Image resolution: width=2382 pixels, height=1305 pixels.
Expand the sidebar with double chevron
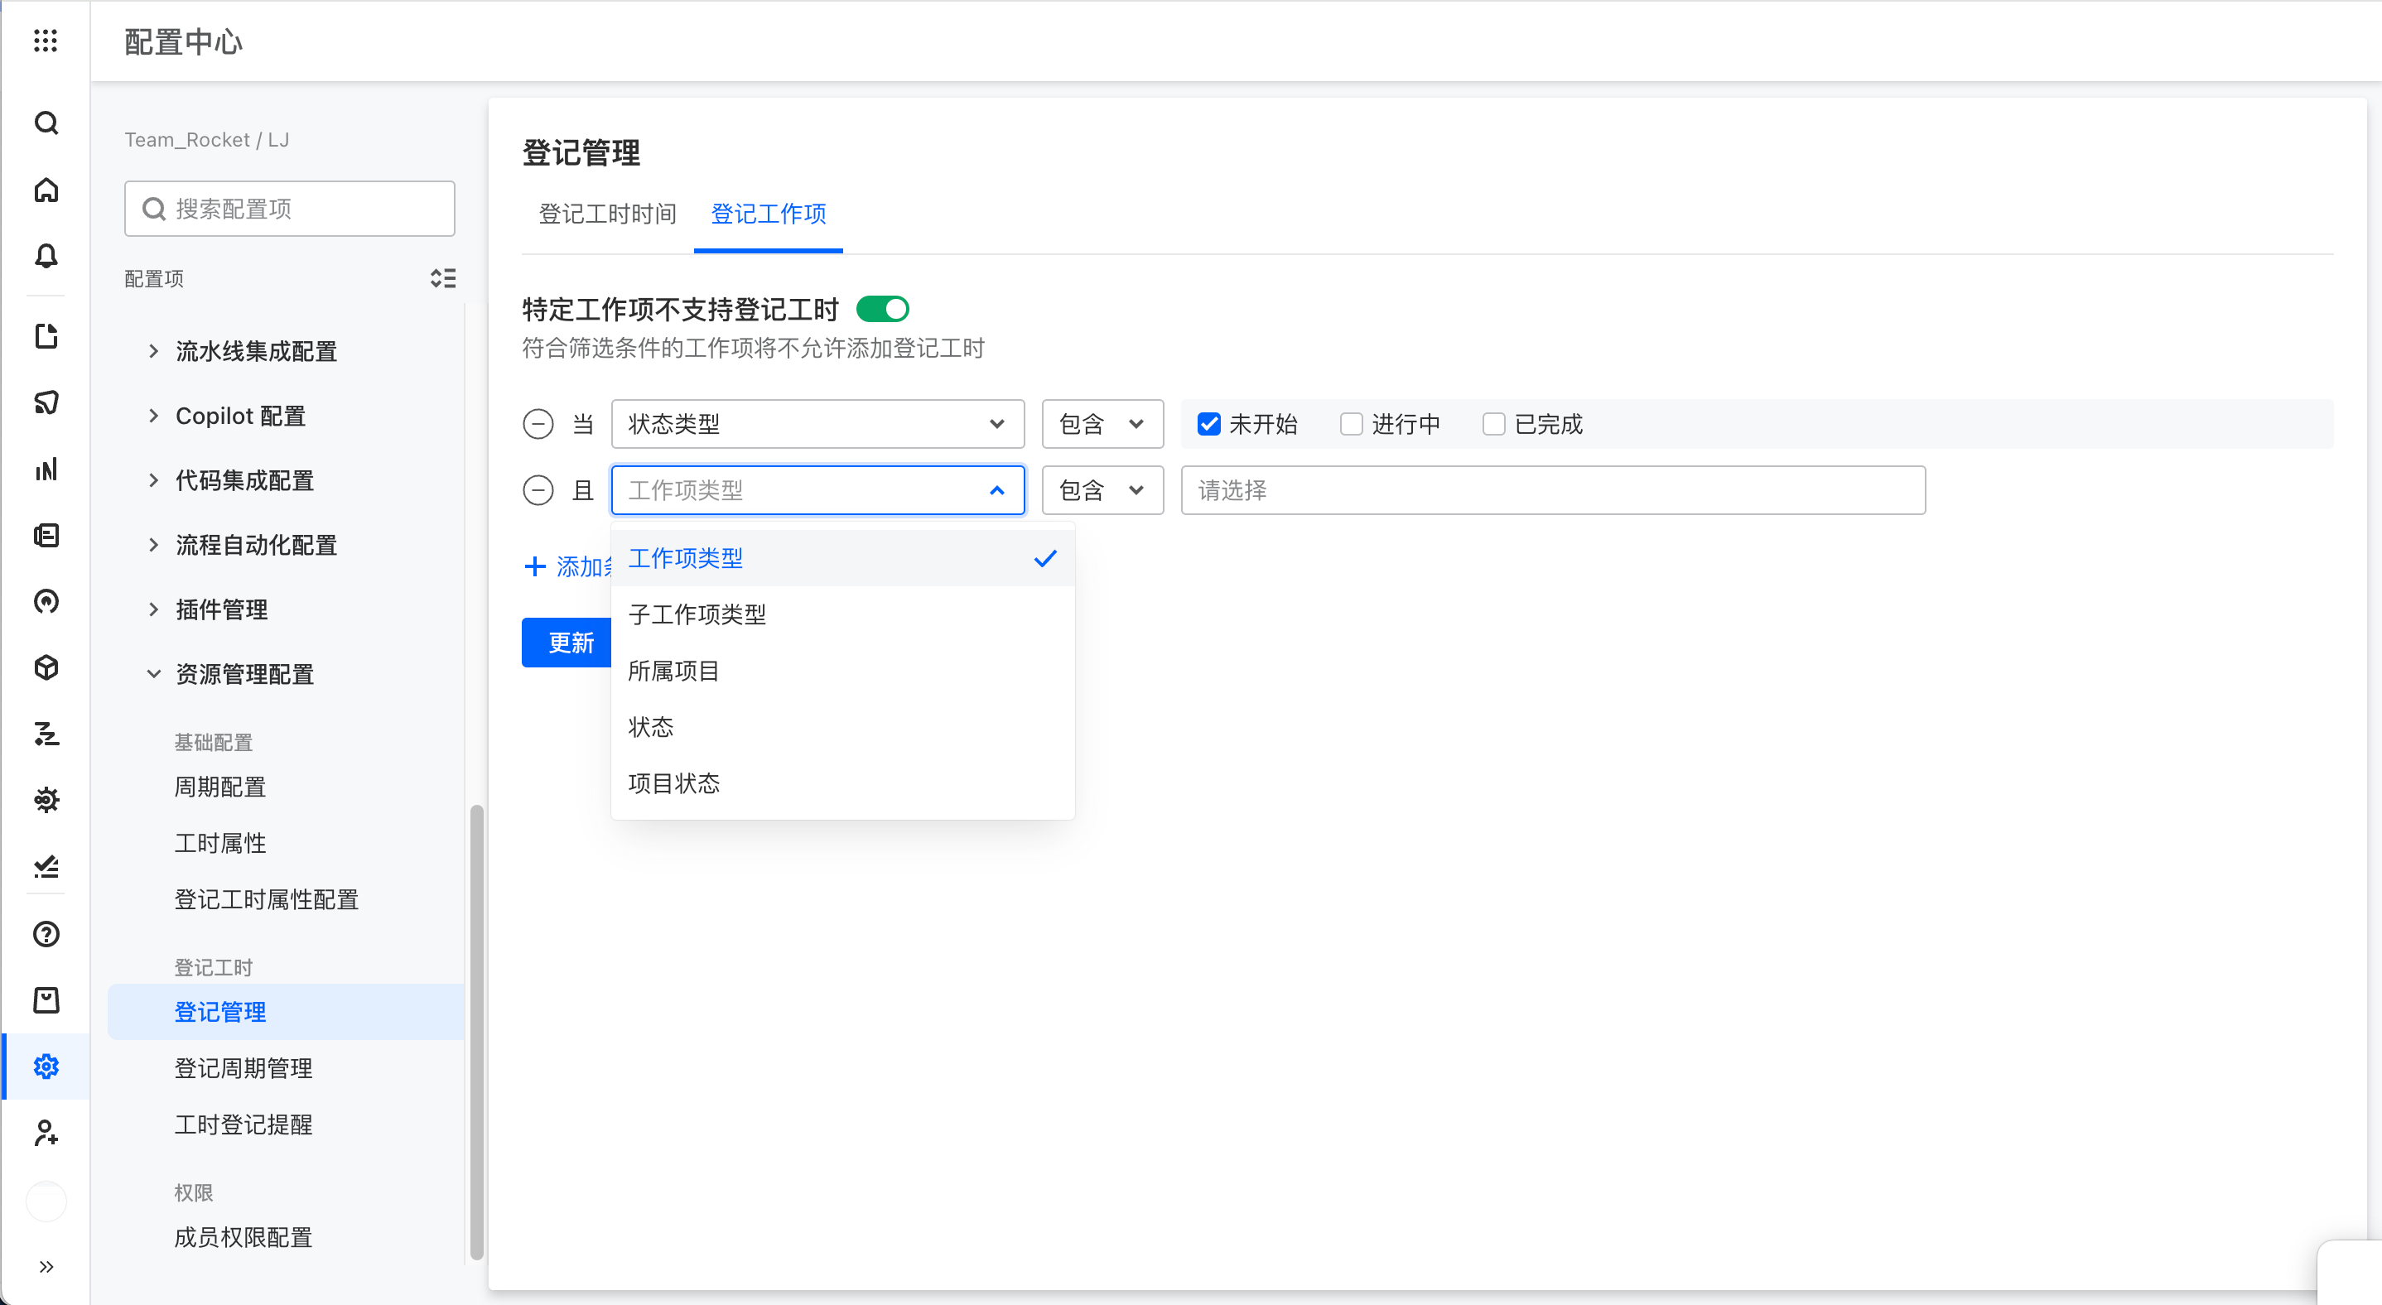(x=46, y=1266)
